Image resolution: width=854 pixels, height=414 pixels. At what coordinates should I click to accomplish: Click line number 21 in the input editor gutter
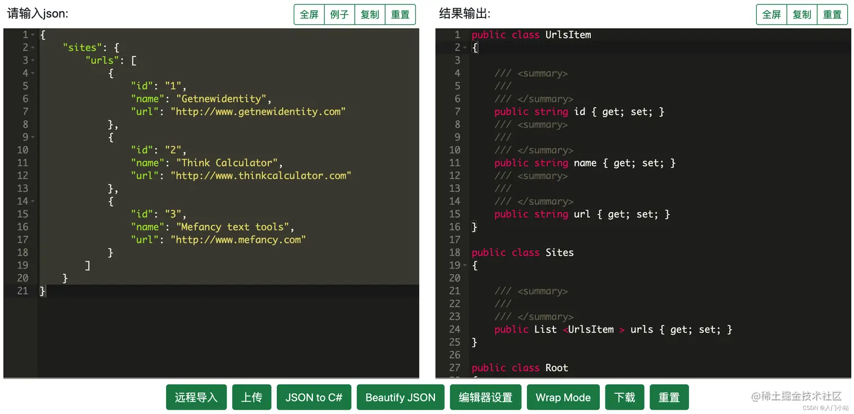[x=23, y=291]
